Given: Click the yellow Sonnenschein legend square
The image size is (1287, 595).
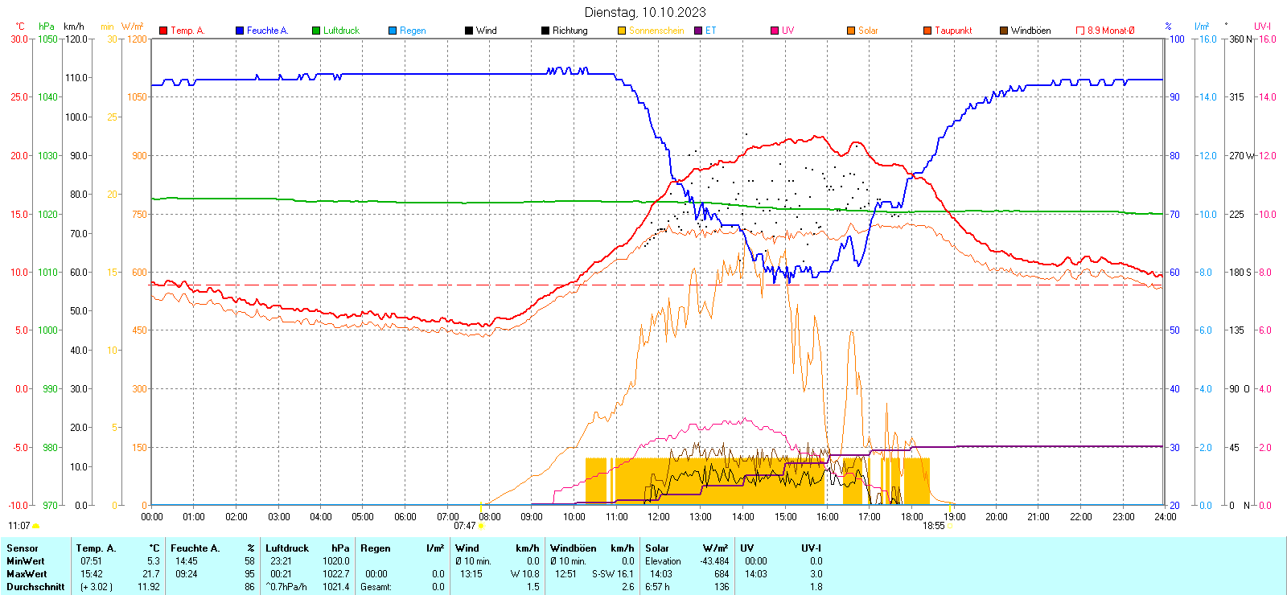Looking at the screenshot, I should 622,31.
